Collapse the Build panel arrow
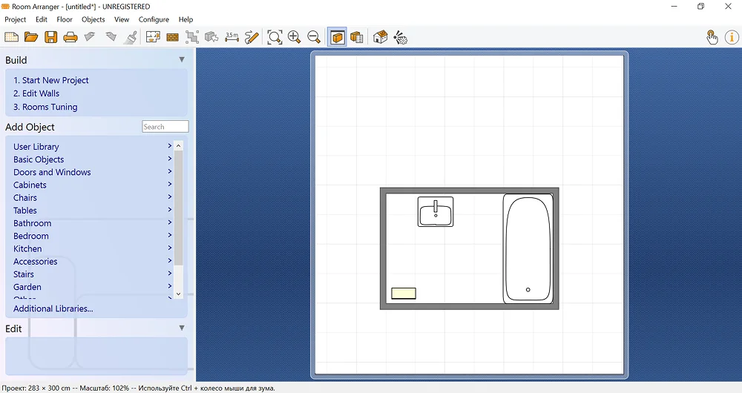This screenshot has width=742, height=393. (x=182, y=60)
